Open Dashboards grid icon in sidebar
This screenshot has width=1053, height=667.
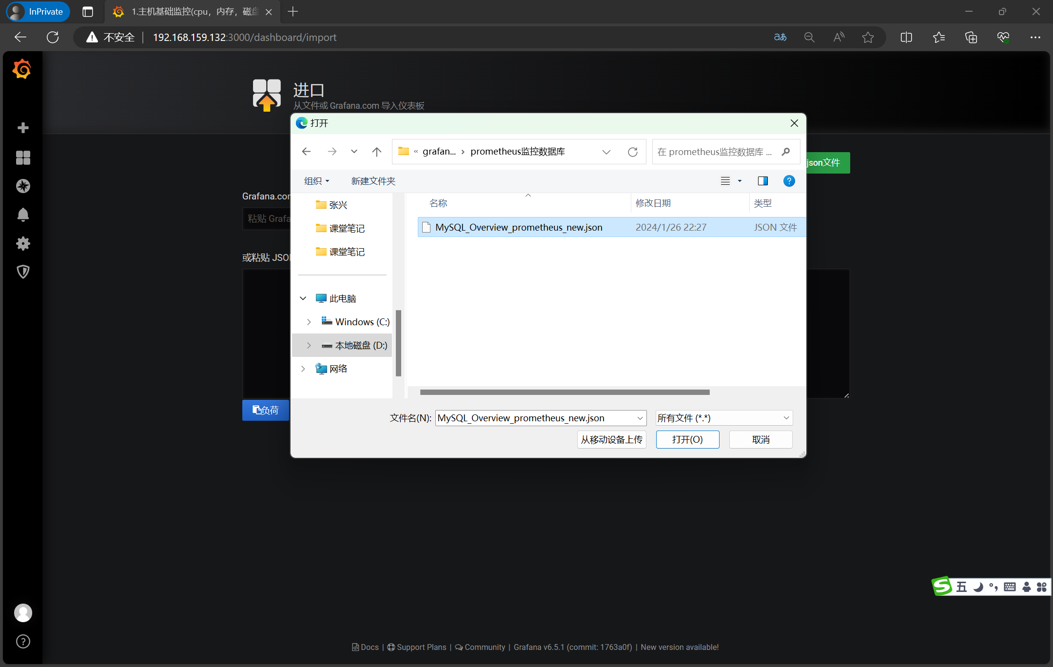tap(23, 157)
